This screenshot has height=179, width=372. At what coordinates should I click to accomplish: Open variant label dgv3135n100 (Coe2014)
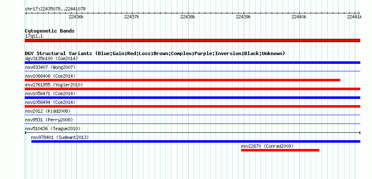tap(51, 58)
